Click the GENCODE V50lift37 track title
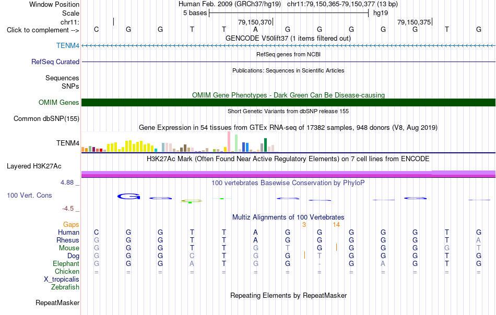Viewport: 496px width, 315px height. pyautogui.click(x=288, y=38)
